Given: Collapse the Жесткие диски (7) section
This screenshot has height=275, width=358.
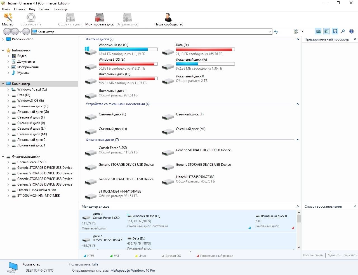Looking at the screenshot, I should 298,39.
